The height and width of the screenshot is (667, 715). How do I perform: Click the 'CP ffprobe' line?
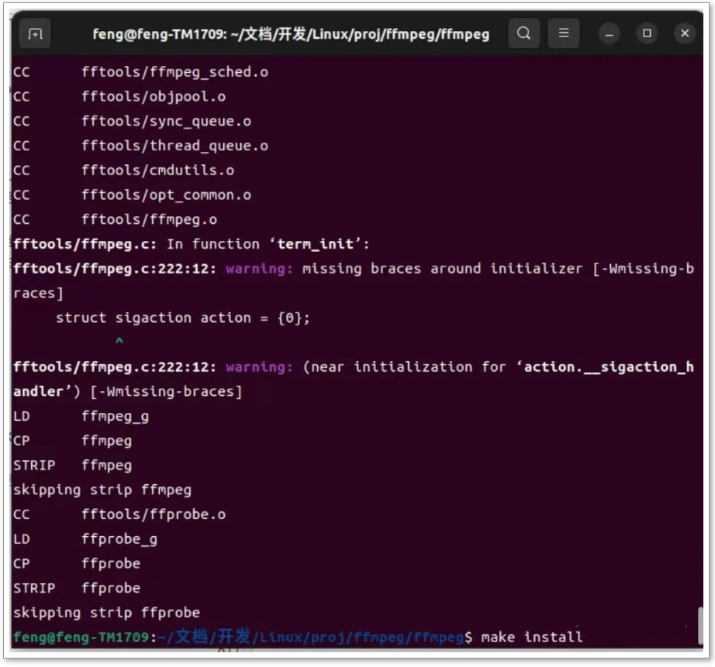point(77,564)
